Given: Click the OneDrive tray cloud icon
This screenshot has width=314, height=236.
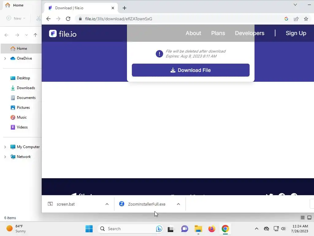Looking at the screenshot, I should point(266,229).
